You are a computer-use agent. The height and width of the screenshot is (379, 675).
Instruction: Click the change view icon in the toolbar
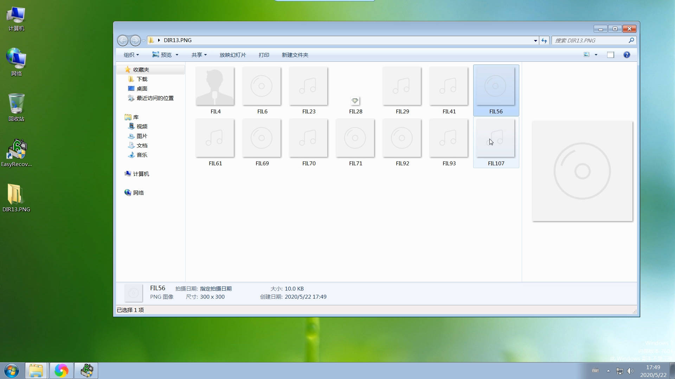[x=586, y=55]
